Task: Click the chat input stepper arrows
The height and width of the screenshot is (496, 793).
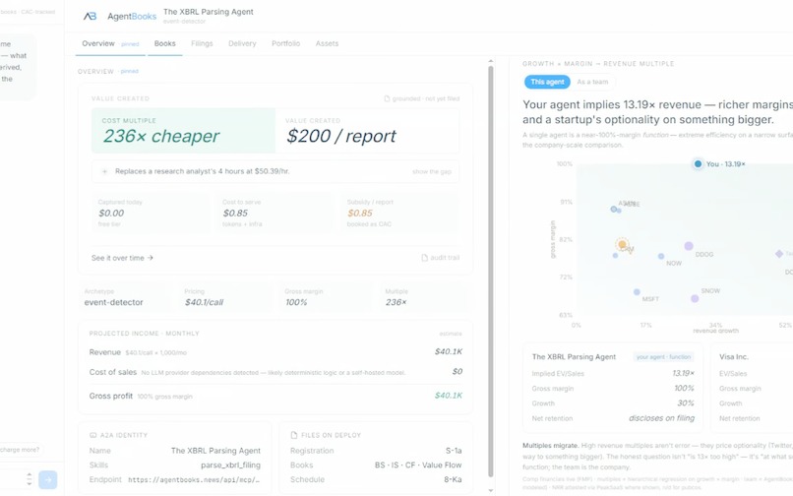Action: coord(29,479)
